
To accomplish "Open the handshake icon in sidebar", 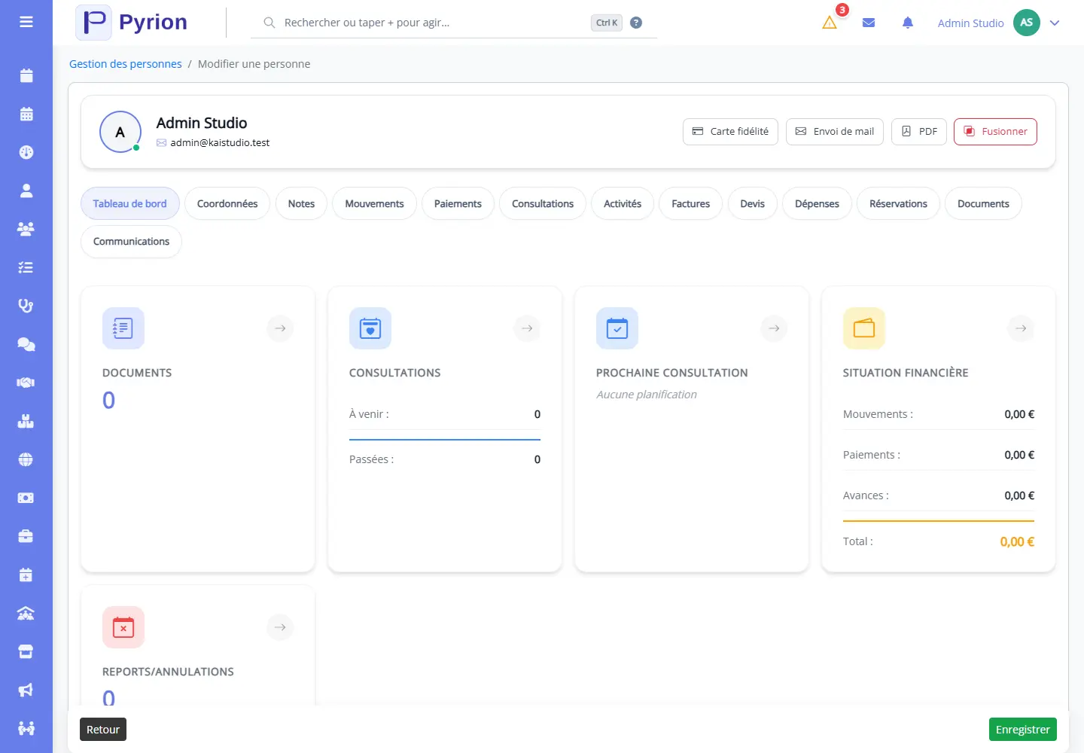I will pos(26,383).
